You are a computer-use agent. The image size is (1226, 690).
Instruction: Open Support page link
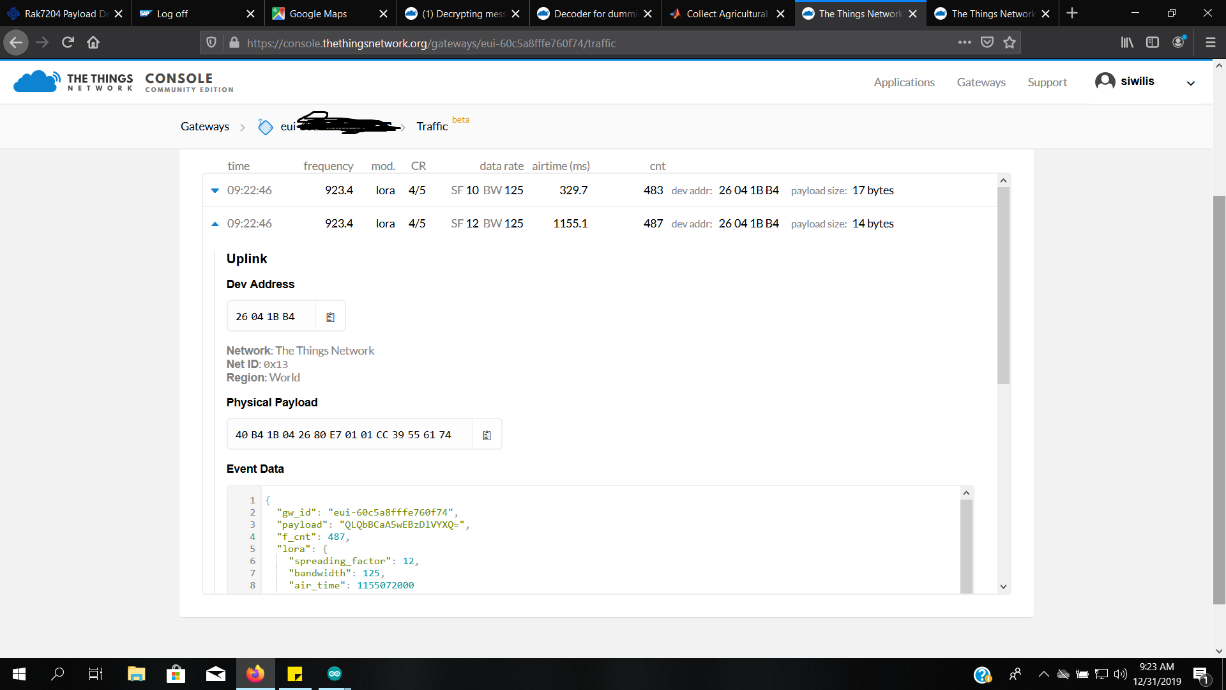1047,82
